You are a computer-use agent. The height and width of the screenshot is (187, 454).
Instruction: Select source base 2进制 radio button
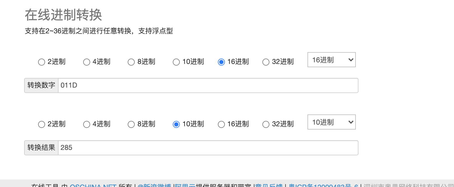click(42, 62)
